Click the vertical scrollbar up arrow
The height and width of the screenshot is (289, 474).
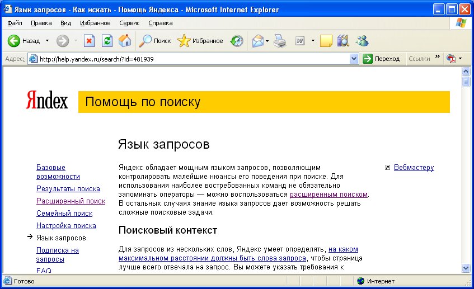pos(466,71)
